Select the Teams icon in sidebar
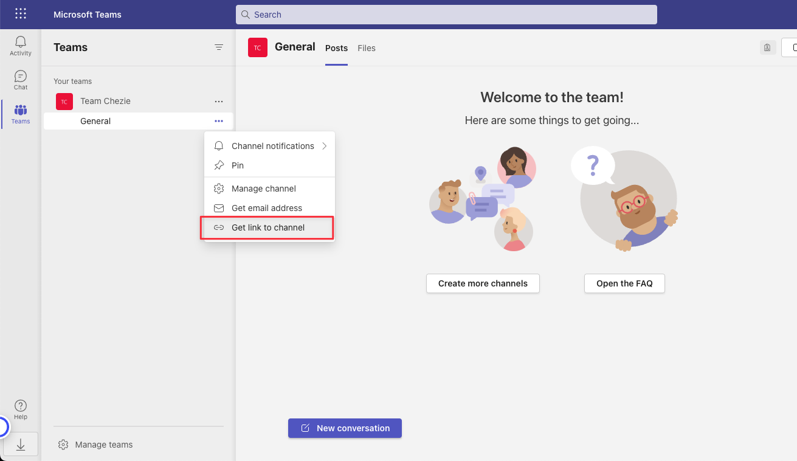The image size is (797, 461). (x=21, y=114)
